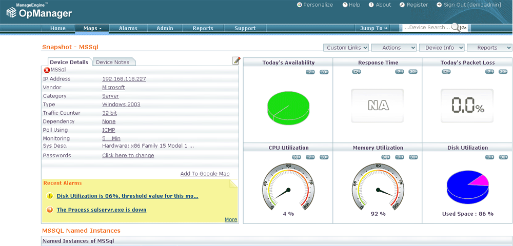Open the Custom Links dropdown
Screen dimensions: 513x246
(346, 48)
